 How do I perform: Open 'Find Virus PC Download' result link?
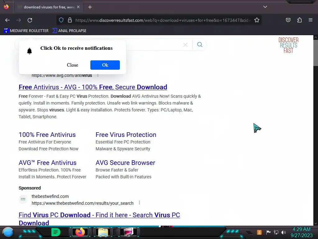99,219
